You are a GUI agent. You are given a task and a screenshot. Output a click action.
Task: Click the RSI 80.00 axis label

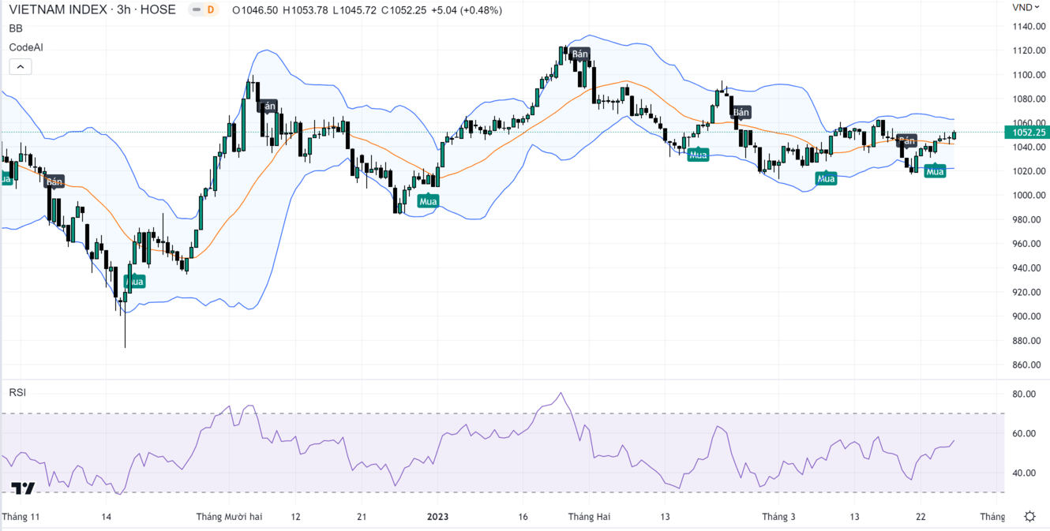[x=1025, y=395]
